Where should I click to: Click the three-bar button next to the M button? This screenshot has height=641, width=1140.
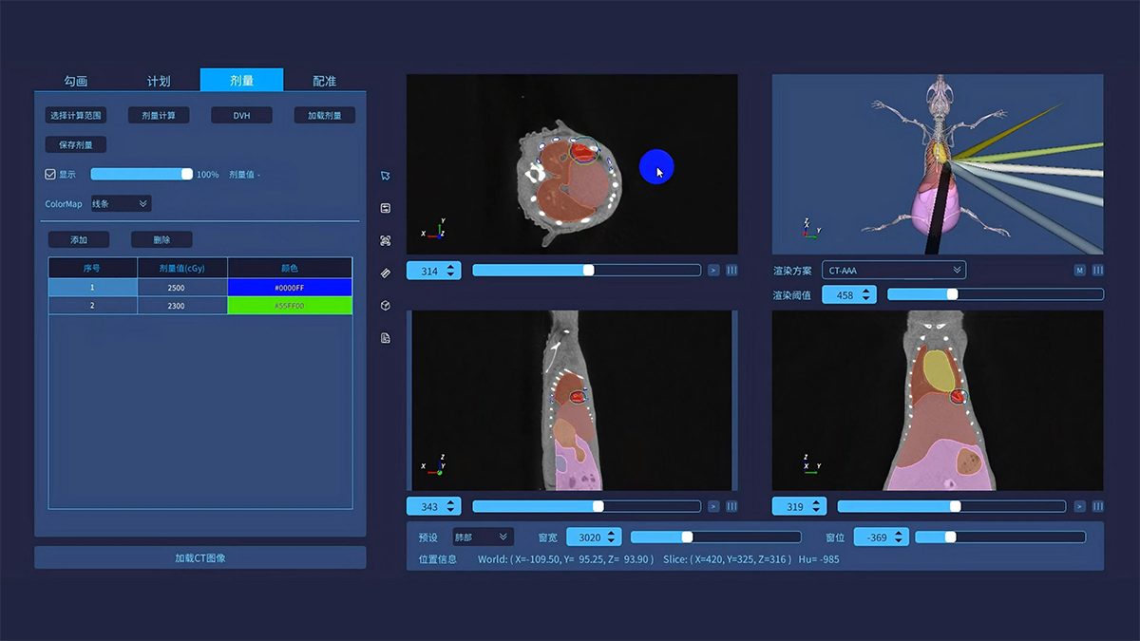click(x=1097, y=271)
